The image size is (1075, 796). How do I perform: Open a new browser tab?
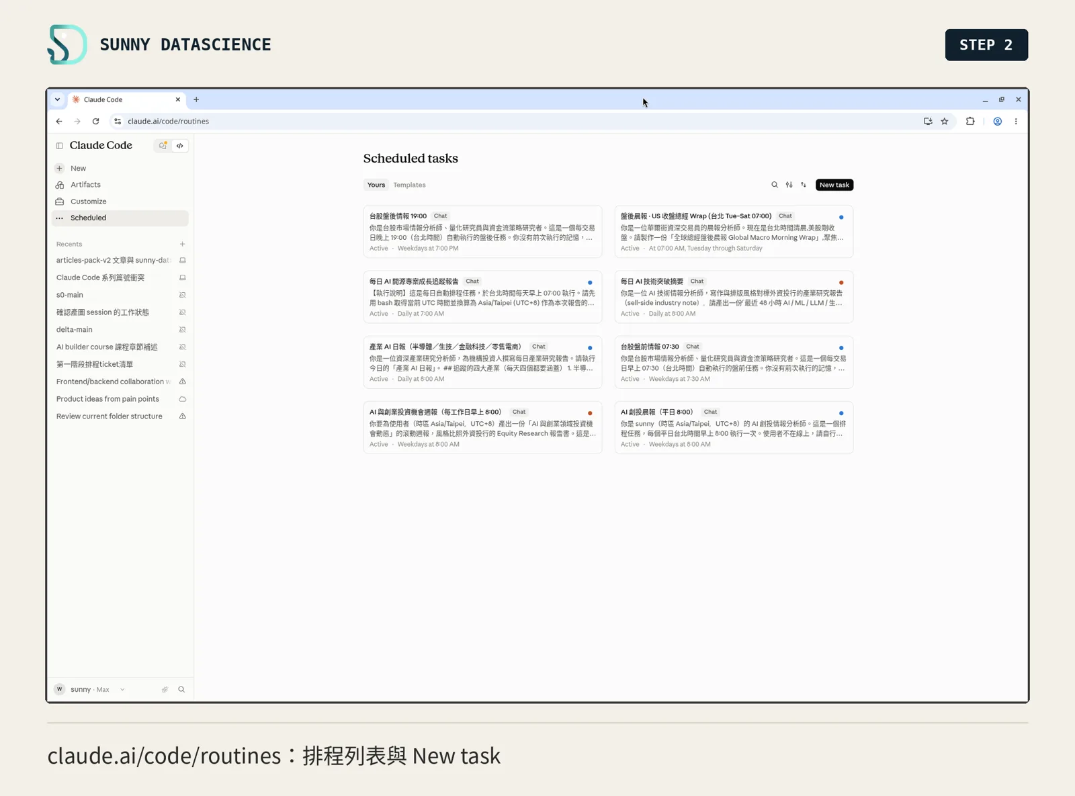196,99
